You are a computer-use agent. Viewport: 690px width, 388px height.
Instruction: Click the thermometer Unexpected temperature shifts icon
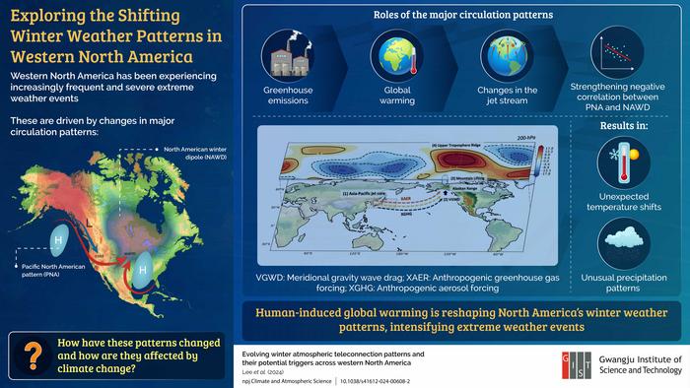pyautogui.click(x=624, y=162)
